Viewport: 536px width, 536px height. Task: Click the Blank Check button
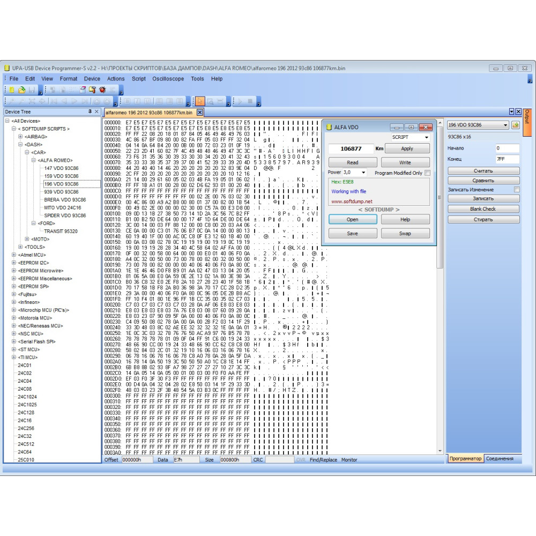tap(483, 209)
